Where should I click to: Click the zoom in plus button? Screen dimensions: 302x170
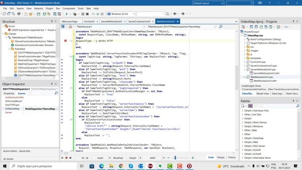(193, 158)
